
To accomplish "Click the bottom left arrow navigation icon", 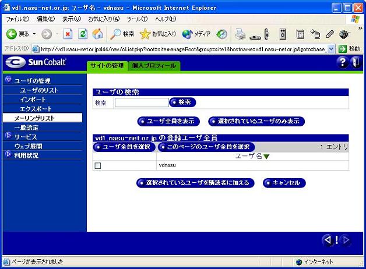I will click(328, 240).
